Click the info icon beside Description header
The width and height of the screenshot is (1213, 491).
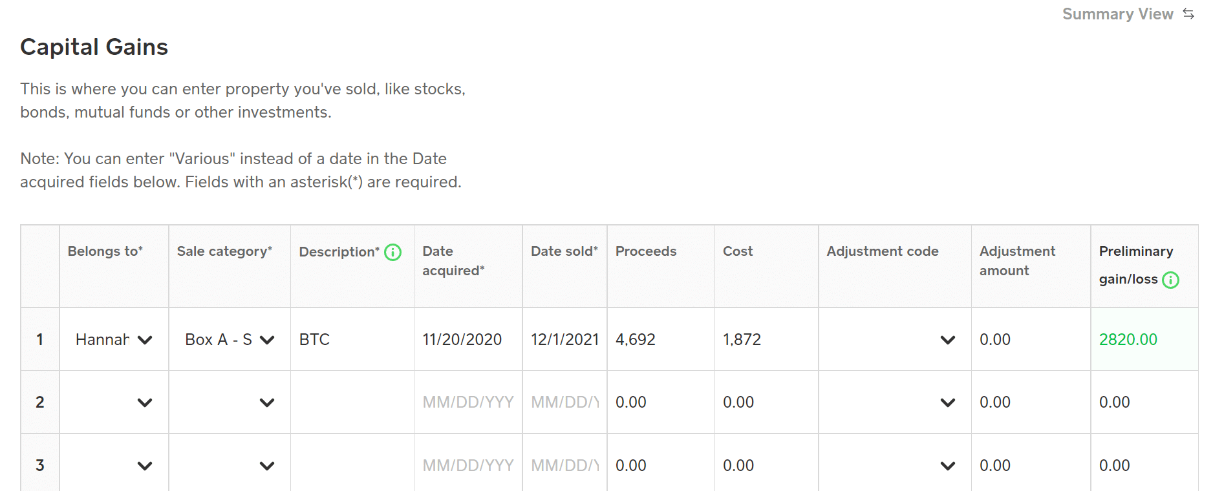[392, 252]
